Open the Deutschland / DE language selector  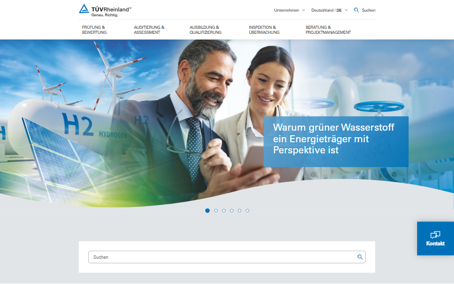tap(329, 10)
